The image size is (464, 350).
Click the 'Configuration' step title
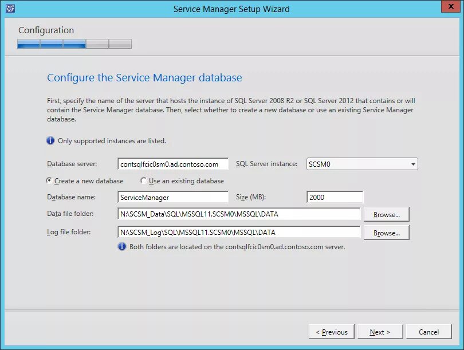click(x=46, y=30)
